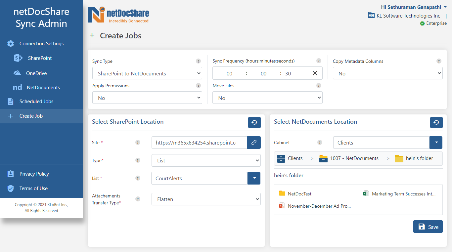Click the Sync Type help icon
This screenshot has width=452, height=252.
coord(199,61)
